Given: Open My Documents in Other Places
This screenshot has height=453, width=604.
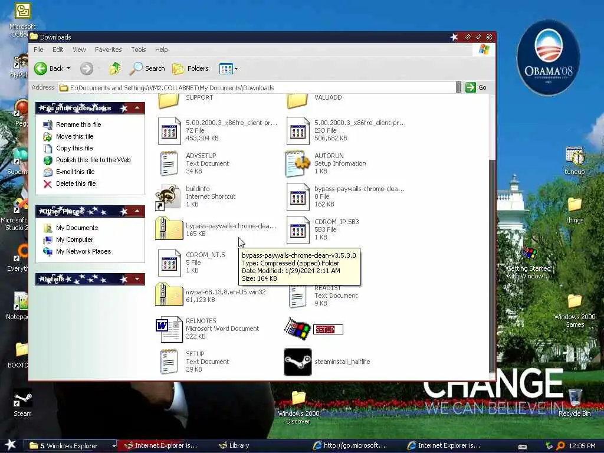Looking at the screenshot, I should 77,228.
